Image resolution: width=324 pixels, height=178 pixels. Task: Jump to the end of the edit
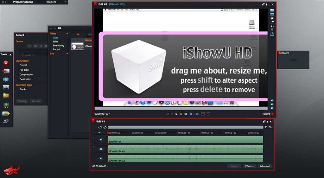185,114
